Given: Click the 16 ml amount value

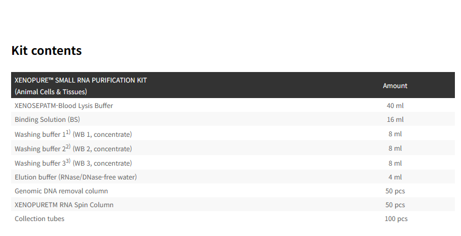Looking at the screenshot, I should [395, 120].
